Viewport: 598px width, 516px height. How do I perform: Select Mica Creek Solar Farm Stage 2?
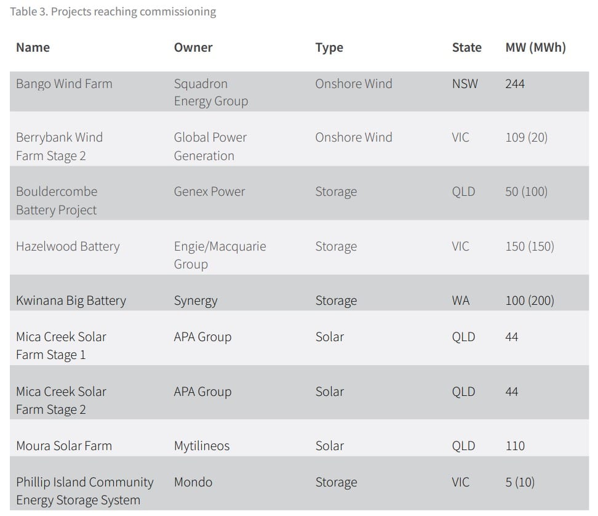(61, 400)
